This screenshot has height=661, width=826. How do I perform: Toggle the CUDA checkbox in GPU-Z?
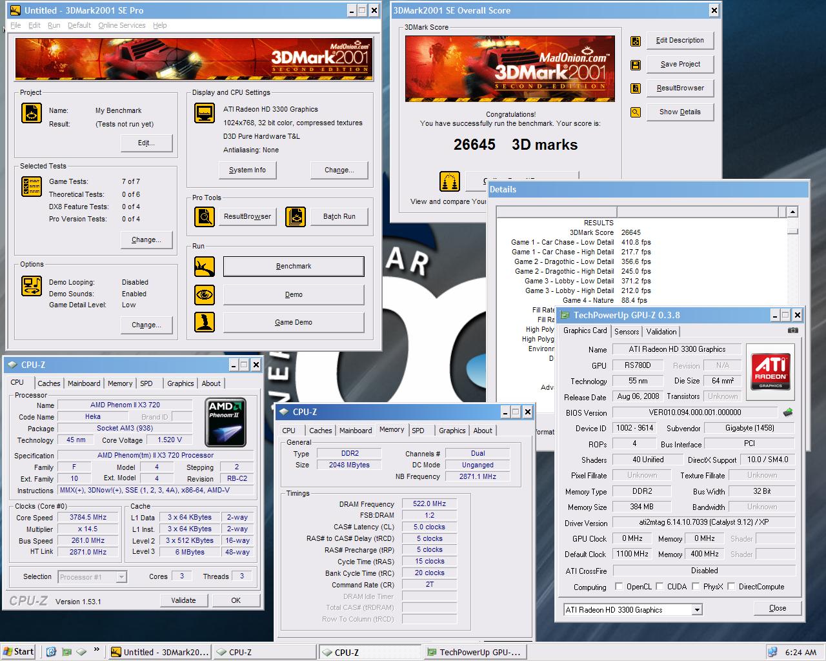[660, 587]
